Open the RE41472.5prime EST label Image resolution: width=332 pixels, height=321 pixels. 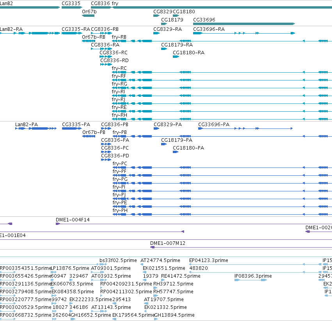[181, 276]
